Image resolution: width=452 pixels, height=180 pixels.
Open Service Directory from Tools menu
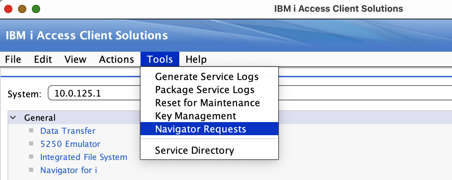click(x=195, y=150)
